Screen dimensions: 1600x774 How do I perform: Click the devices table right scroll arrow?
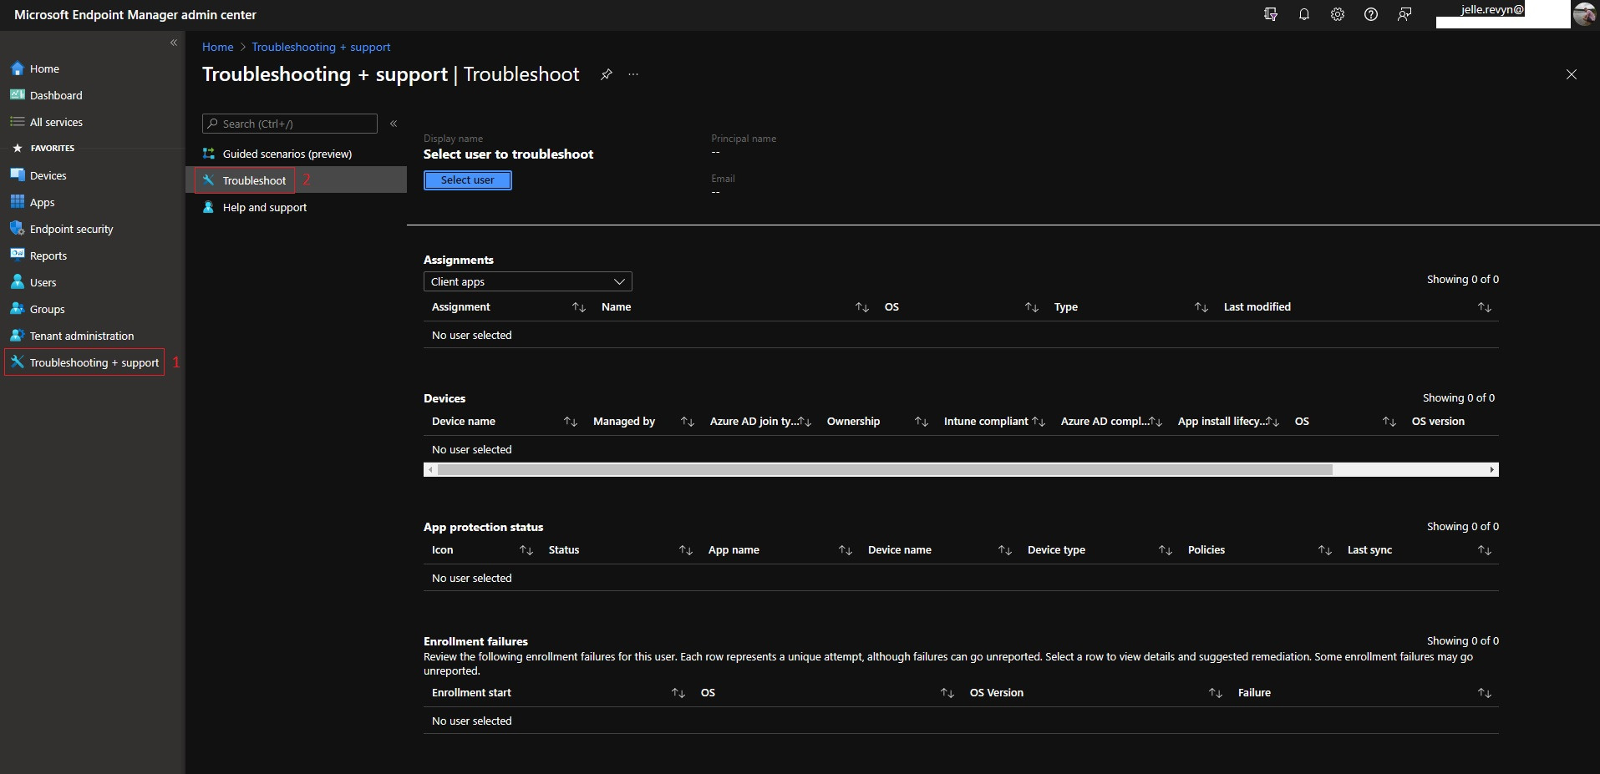[x=1492, y=470]
